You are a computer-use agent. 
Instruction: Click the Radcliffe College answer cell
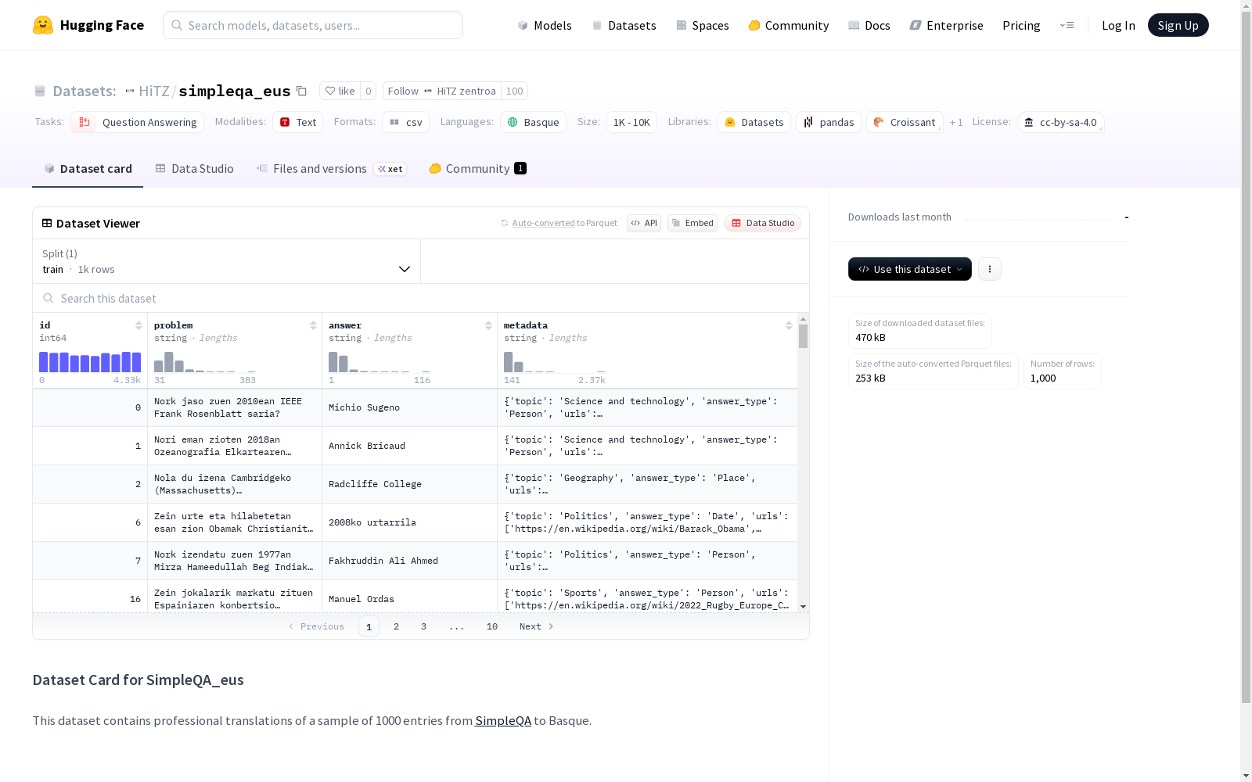(409, 484)
